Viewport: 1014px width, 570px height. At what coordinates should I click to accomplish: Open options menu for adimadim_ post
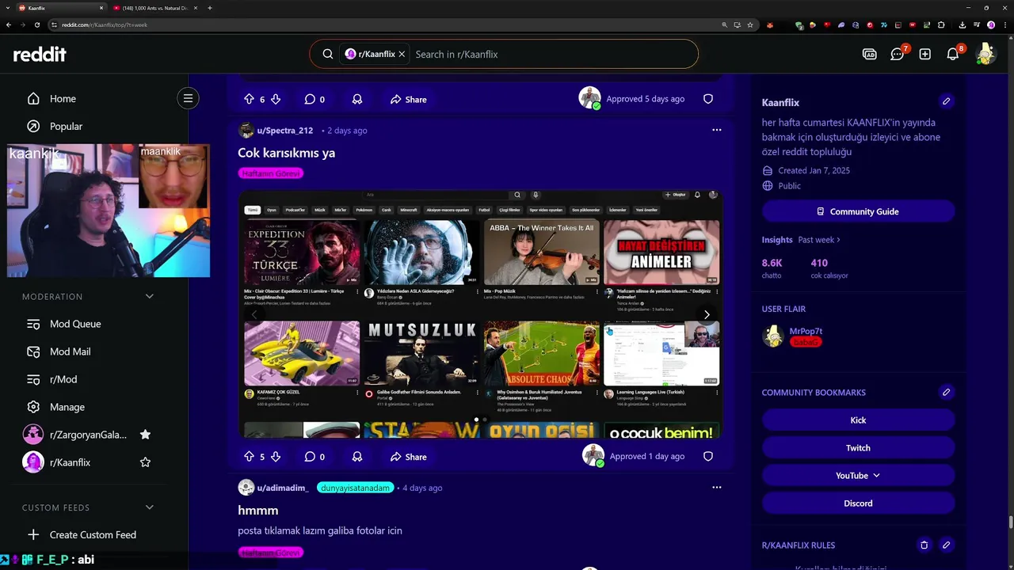click(x=716, y=488)
